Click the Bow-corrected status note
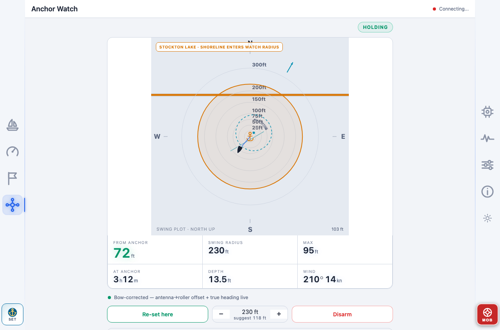The height and width of the screenshot is (330, 500). pyautogui.click(x=178, y=298)
